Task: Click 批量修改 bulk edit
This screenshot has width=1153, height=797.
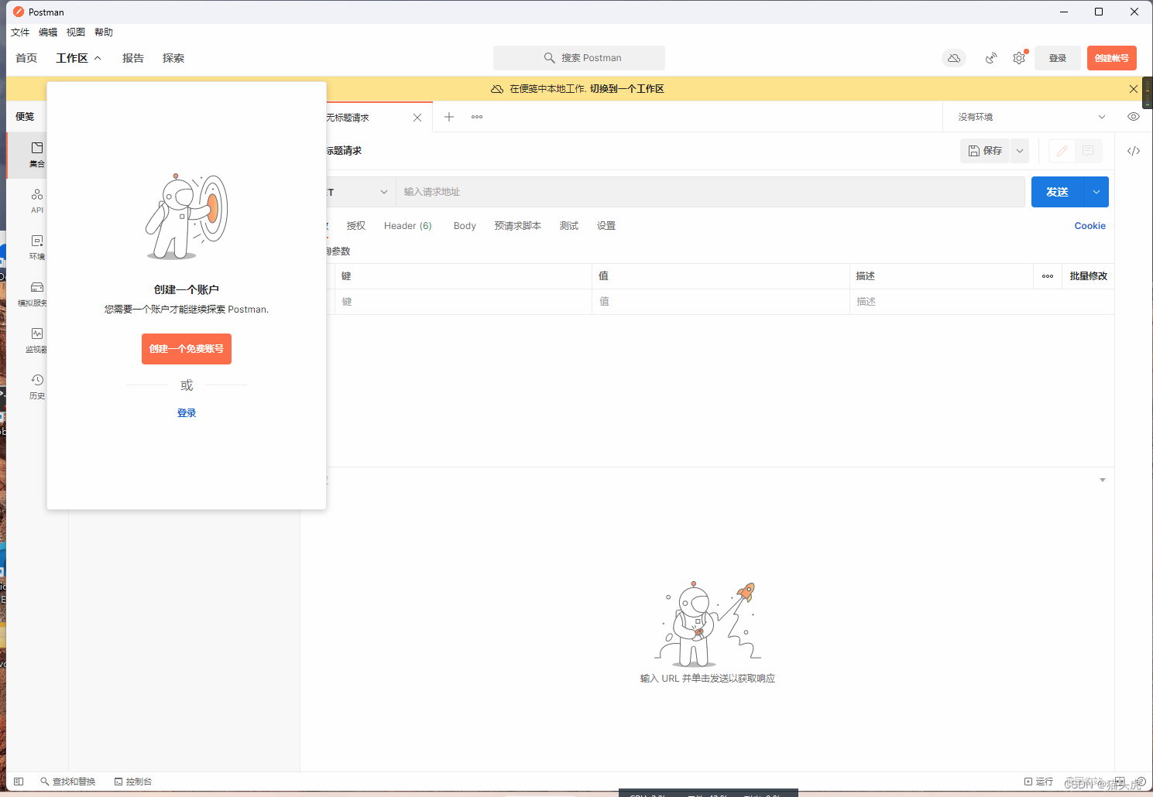Action: click(1089, 276)
